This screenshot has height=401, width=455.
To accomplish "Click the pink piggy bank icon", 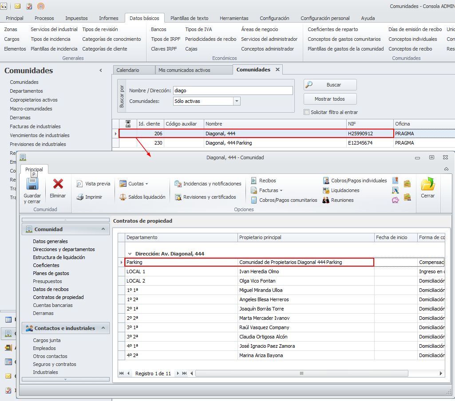I will click(x=395, y=200).
